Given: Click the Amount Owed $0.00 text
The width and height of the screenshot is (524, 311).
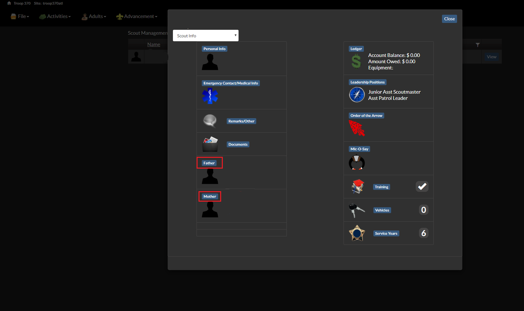Looking at the screenshot, I should tap(392, 62).
